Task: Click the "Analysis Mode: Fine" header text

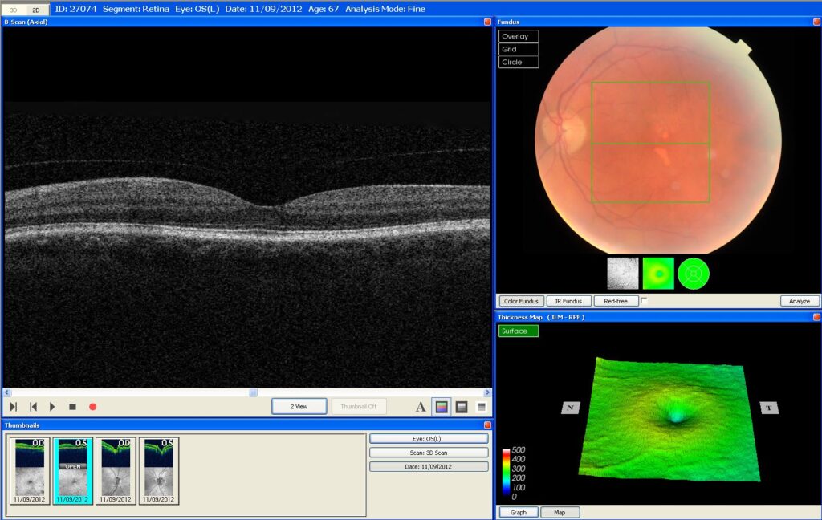Action: point(385,9)
